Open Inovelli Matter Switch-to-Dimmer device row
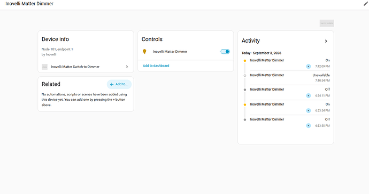369x194 pixels. [x=86, y=67]
